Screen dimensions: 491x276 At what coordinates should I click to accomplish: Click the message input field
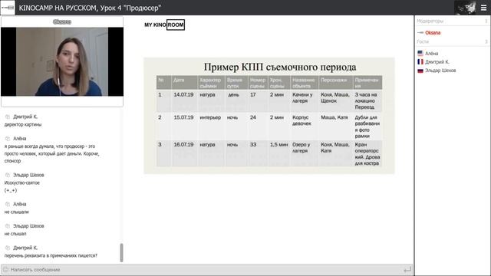[x=206, y=269]
